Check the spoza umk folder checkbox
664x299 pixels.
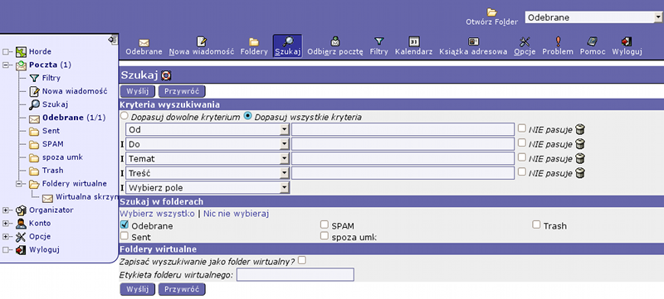325,236
